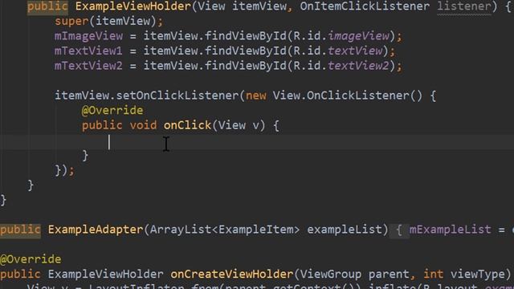The image size is (514, 289).
Task: Click the mTextView1 field name
Action: (88, 51)
